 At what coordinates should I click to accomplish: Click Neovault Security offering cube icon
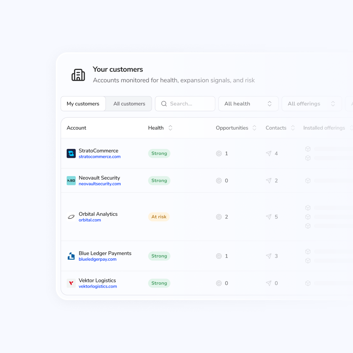[308, 180]
